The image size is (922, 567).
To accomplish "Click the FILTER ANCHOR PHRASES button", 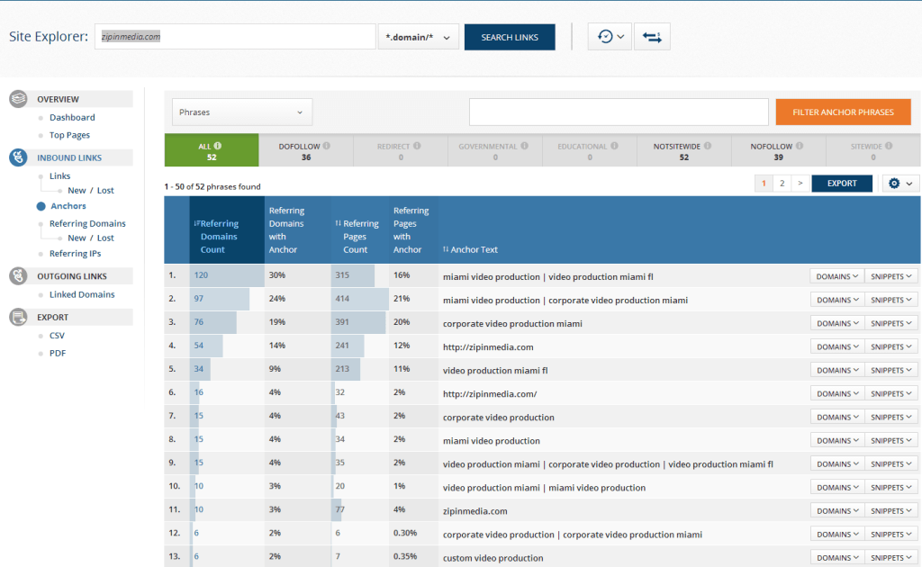I will [x=843, y=112].
